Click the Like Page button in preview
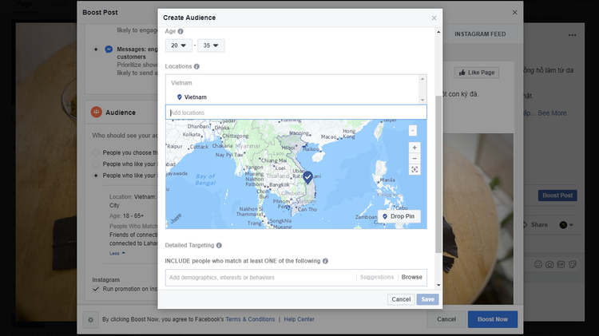 pyautogui.click(x=476, y=73)
